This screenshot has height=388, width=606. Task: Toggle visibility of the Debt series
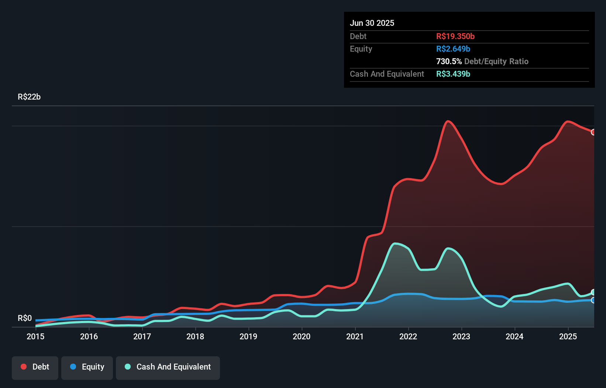35,367
